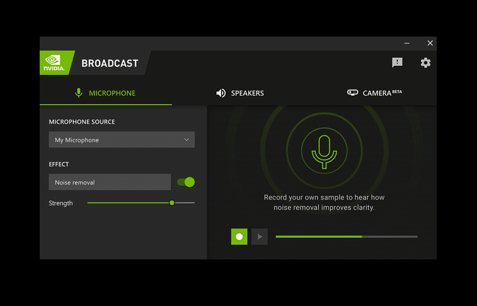Click the BROADCAST title text
The width and height of the screenshot is (477, 306).
coord(110,63)
